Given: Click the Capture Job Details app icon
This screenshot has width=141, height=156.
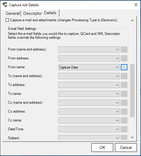Looking at the screenshot, I should [x=5, y=5].
